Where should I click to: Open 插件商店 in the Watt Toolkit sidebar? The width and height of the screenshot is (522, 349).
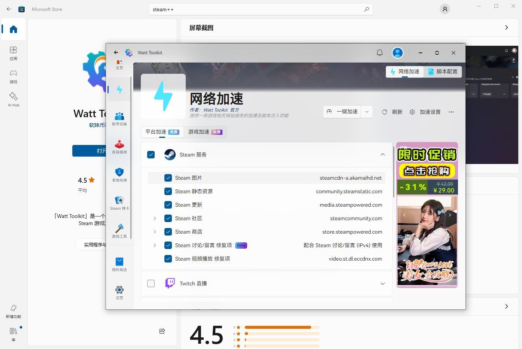point(119,264)
